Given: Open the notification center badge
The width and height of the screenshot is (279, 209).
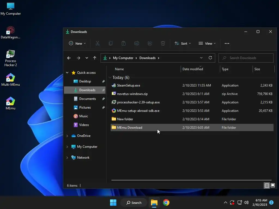Looking at the screenshot, I should pos(271,202).
